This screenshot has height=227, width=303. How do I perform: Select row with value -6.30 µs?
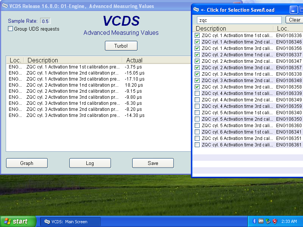coord(98,103)
